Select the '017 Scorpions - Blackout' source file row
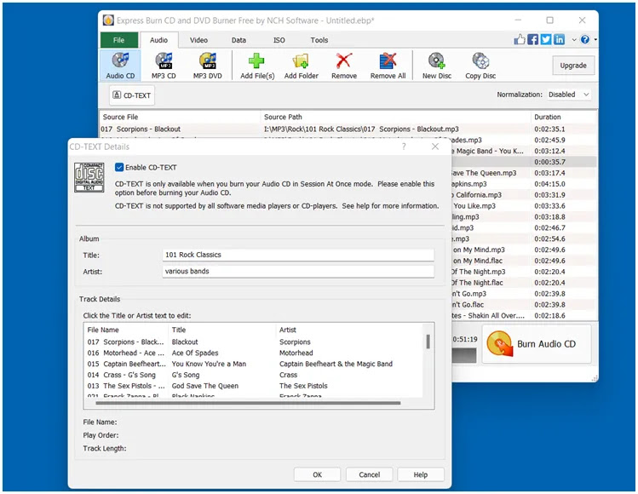The image size is (638, 494). 348,129
